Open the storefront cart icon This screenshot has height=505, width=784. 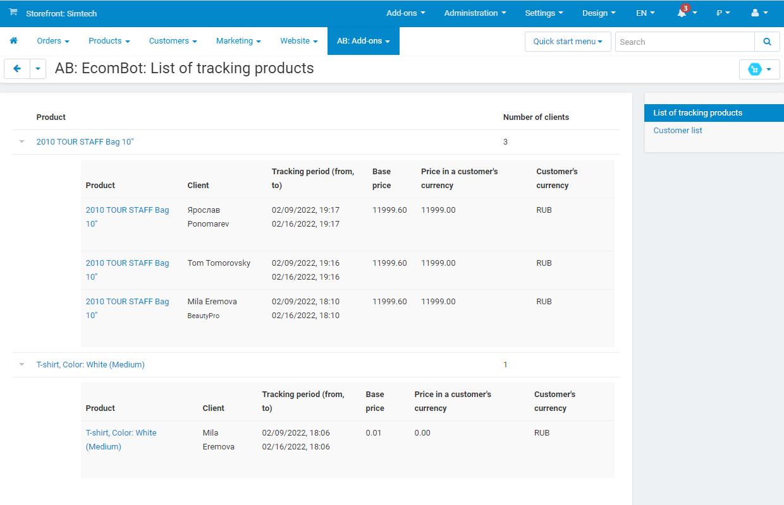[x=13, y=13]
